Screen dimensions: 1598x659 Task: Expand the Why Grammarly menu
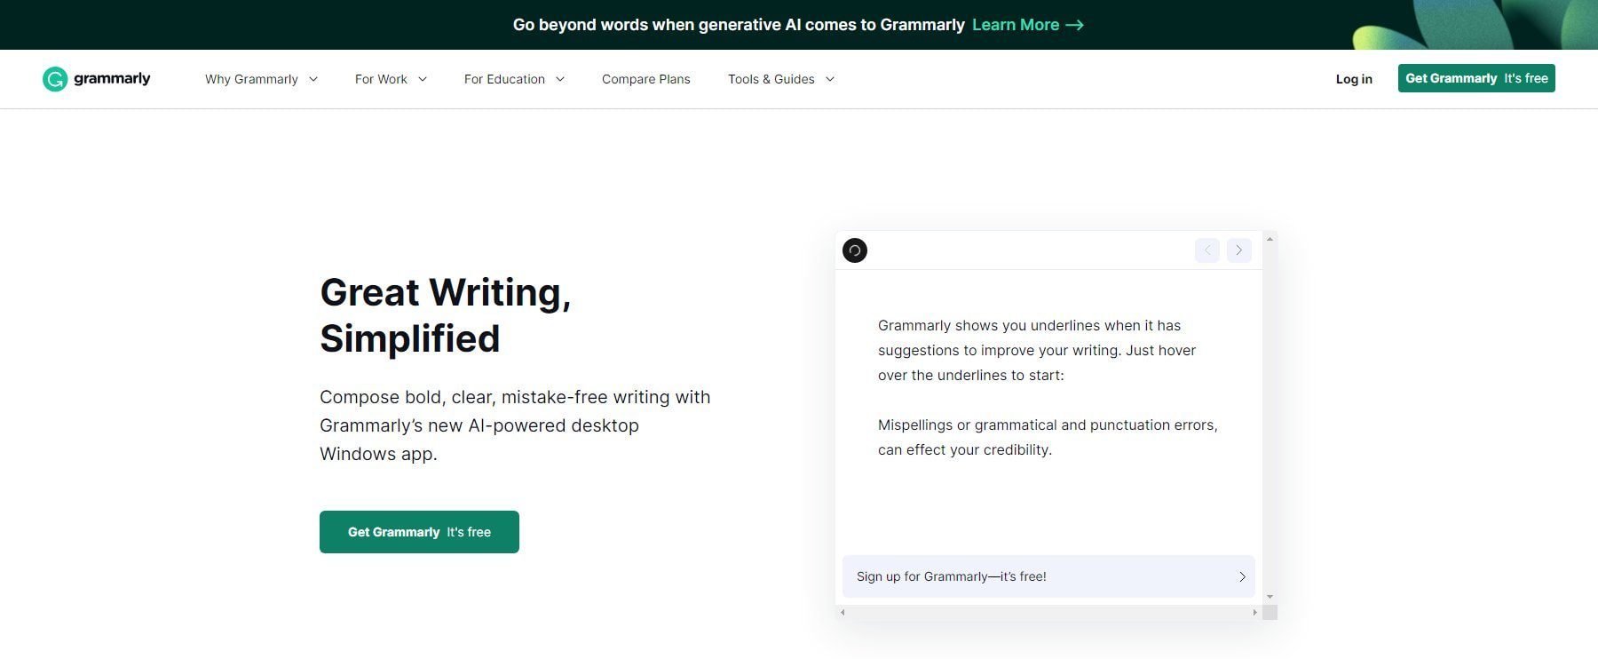261,79
